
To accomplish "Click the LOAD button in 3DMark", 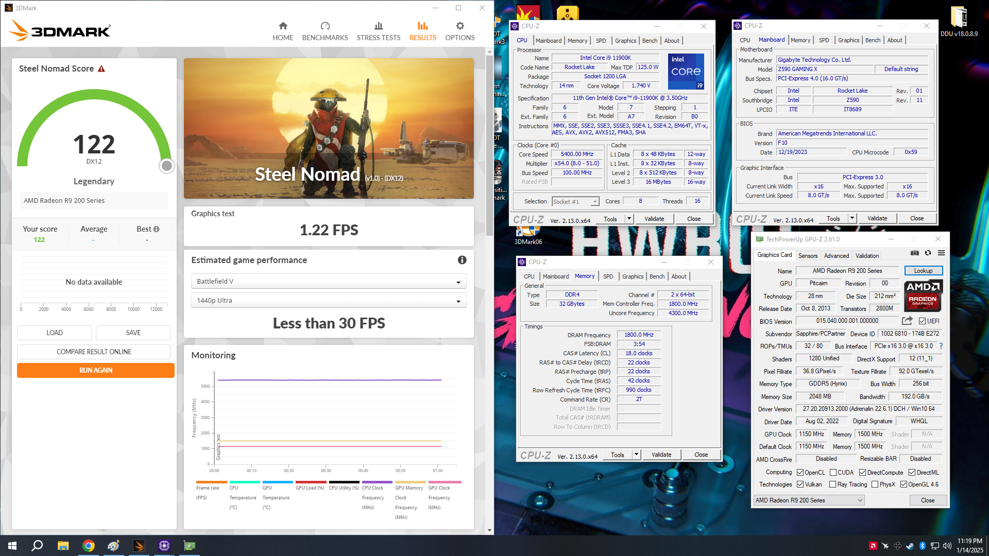I will point(55,333).
